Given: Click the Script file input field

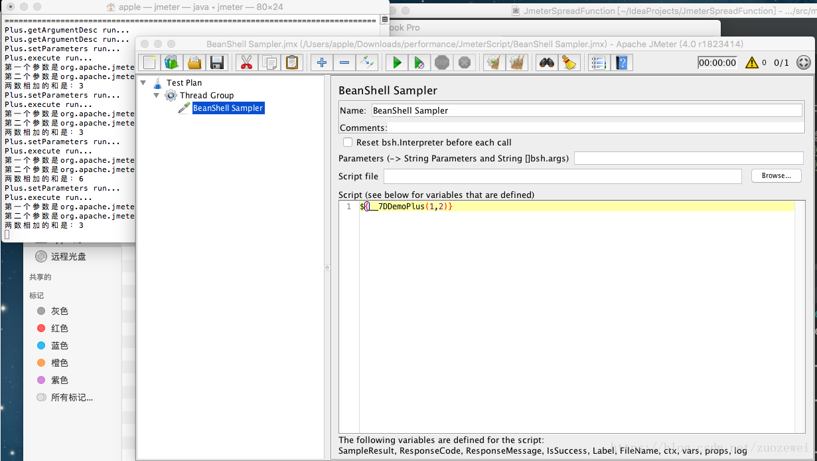Looking at the screenshot, I should click(x=563, y=176).
